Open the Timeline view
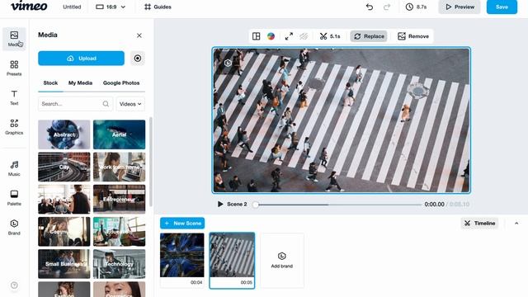 (x=479, y=224)
